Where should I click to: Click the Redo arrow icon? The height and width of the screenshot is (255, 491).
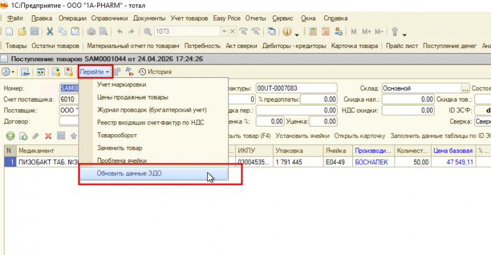point(131,31)
